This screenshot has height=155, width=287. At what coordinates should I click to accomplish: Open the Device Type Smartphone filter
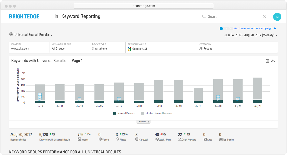click(x=107, y=47)
